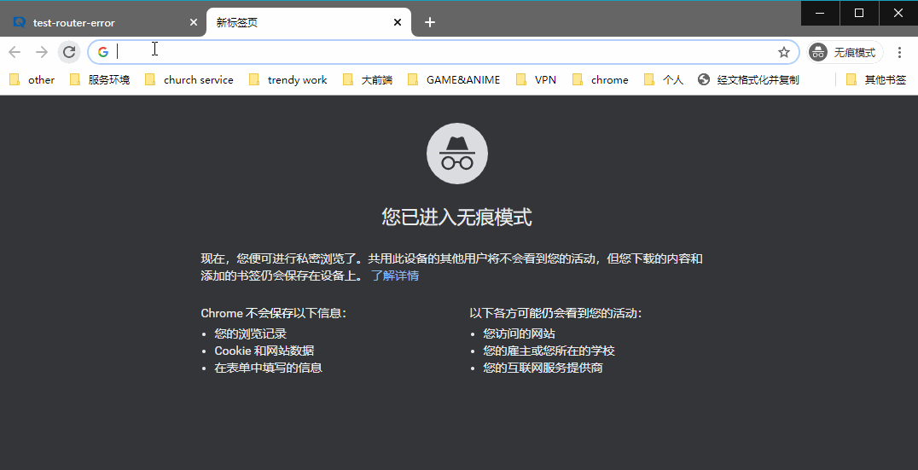The width and height of the screenshot is (918, 470).
Task: Click the 您已进入无痕模式 heading
Action: (456, 218)
